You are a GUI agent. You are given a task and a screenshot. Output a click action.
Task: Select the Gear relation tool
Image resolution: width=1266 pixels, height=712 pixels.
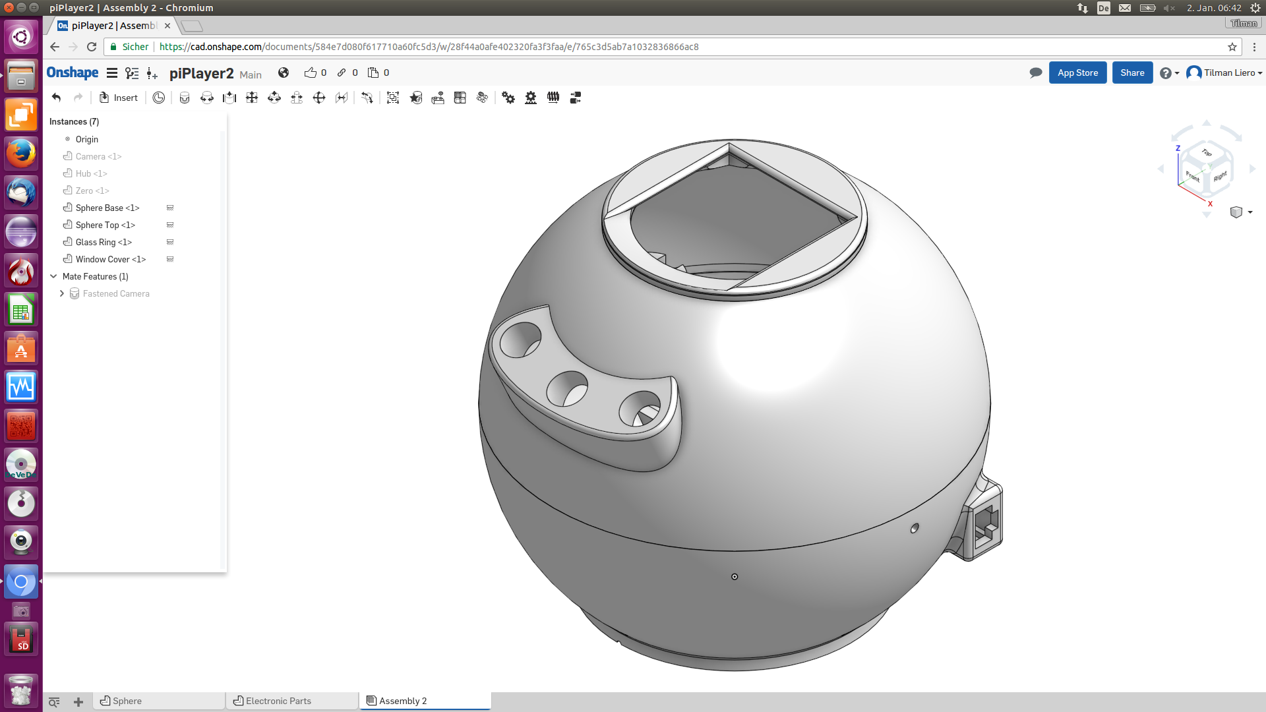508,98
